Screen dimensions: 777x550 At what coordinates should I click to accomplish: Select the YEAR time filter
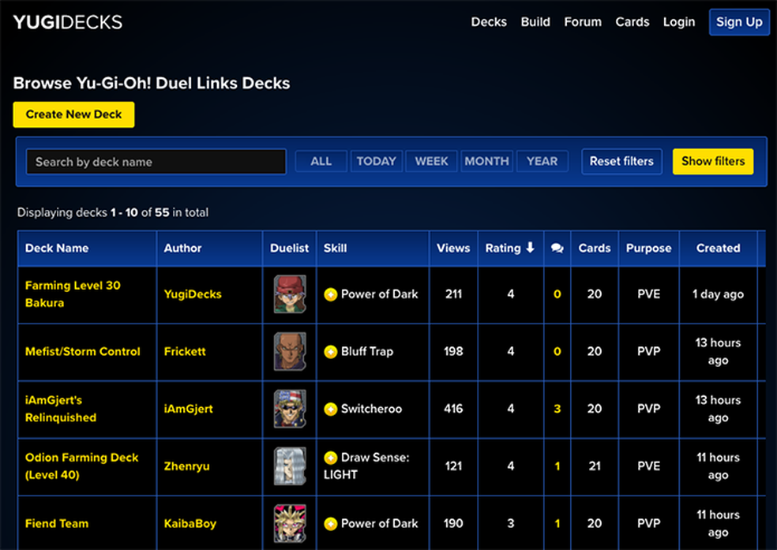pos(542,162)
